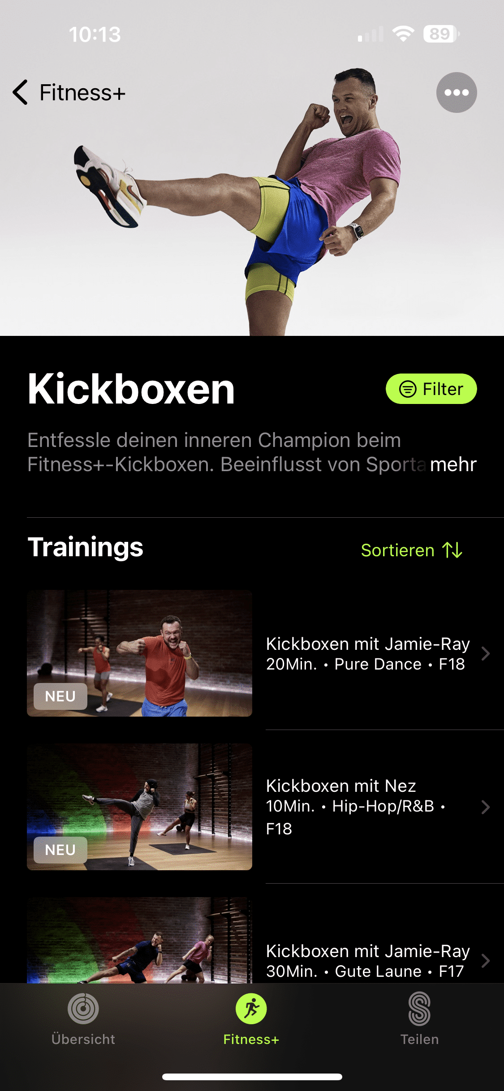Tap the Sortieren text button
Image resolution: width=504 pixels, height=1091 pixels.
tap(398, 550)
